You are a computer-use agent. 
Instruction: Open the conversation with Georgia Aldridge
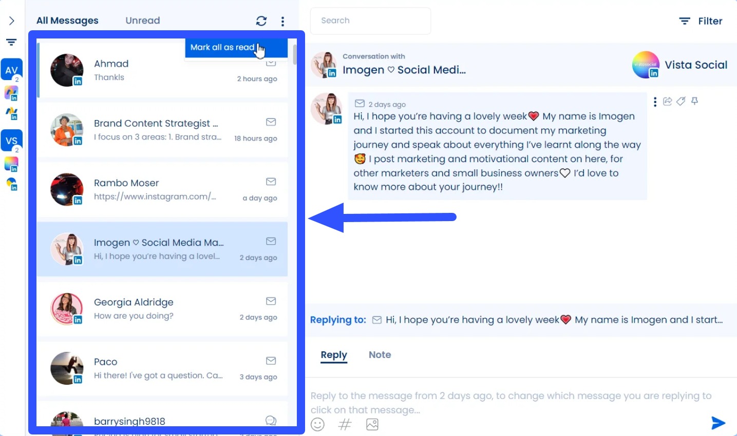point(162,309)
